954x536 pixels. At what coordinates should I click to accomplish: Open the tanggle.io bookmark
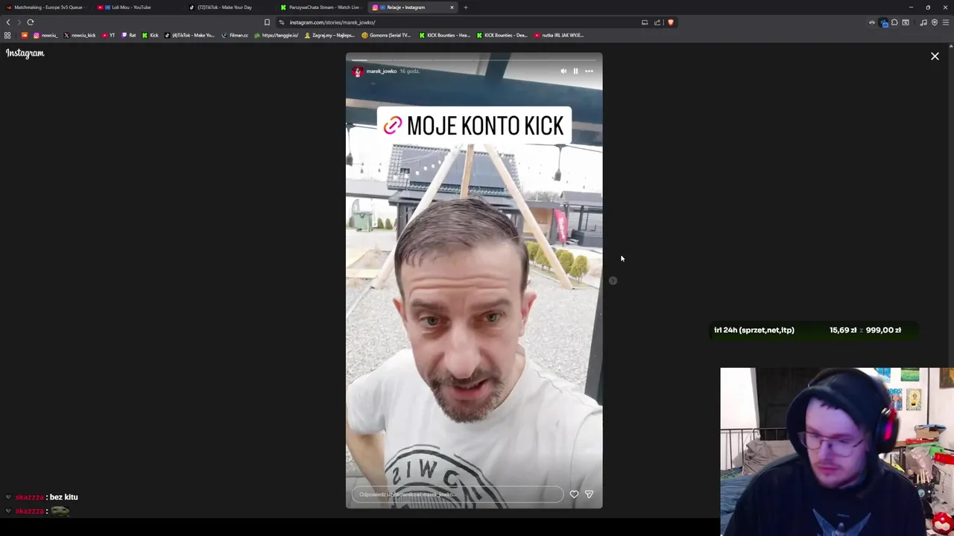pos(277,35)
